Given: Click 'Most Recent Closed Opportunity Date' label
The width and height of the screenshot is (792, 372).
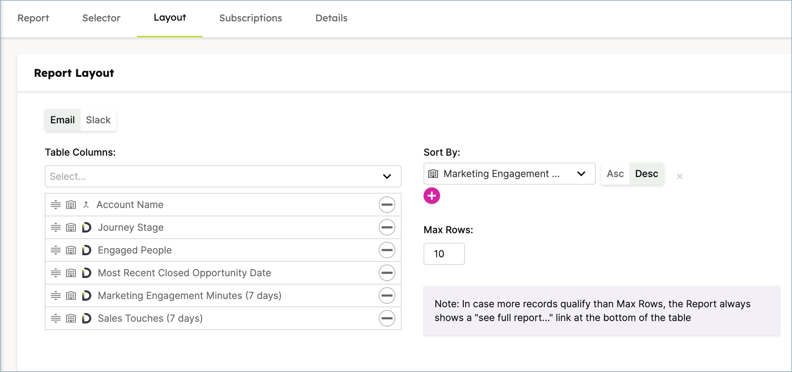Looking at the screenshot, I should pos(184,273).
